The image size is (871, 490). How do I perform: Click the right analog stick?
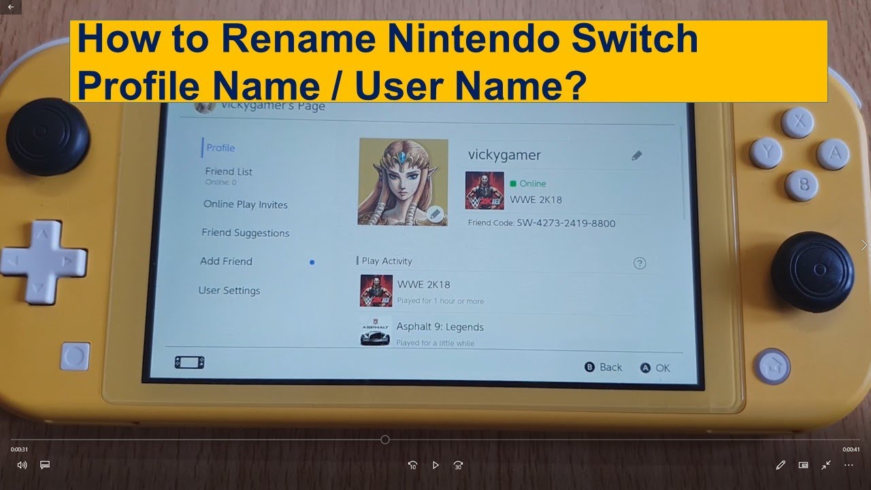click(x=812, y=272)
